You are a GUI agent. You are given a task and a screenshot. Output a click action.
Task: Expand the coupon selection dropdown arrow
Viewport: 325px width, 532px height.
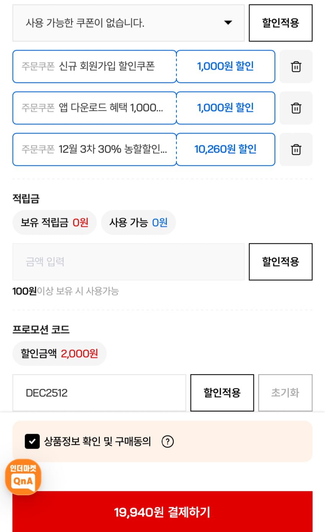pos(228,23)
